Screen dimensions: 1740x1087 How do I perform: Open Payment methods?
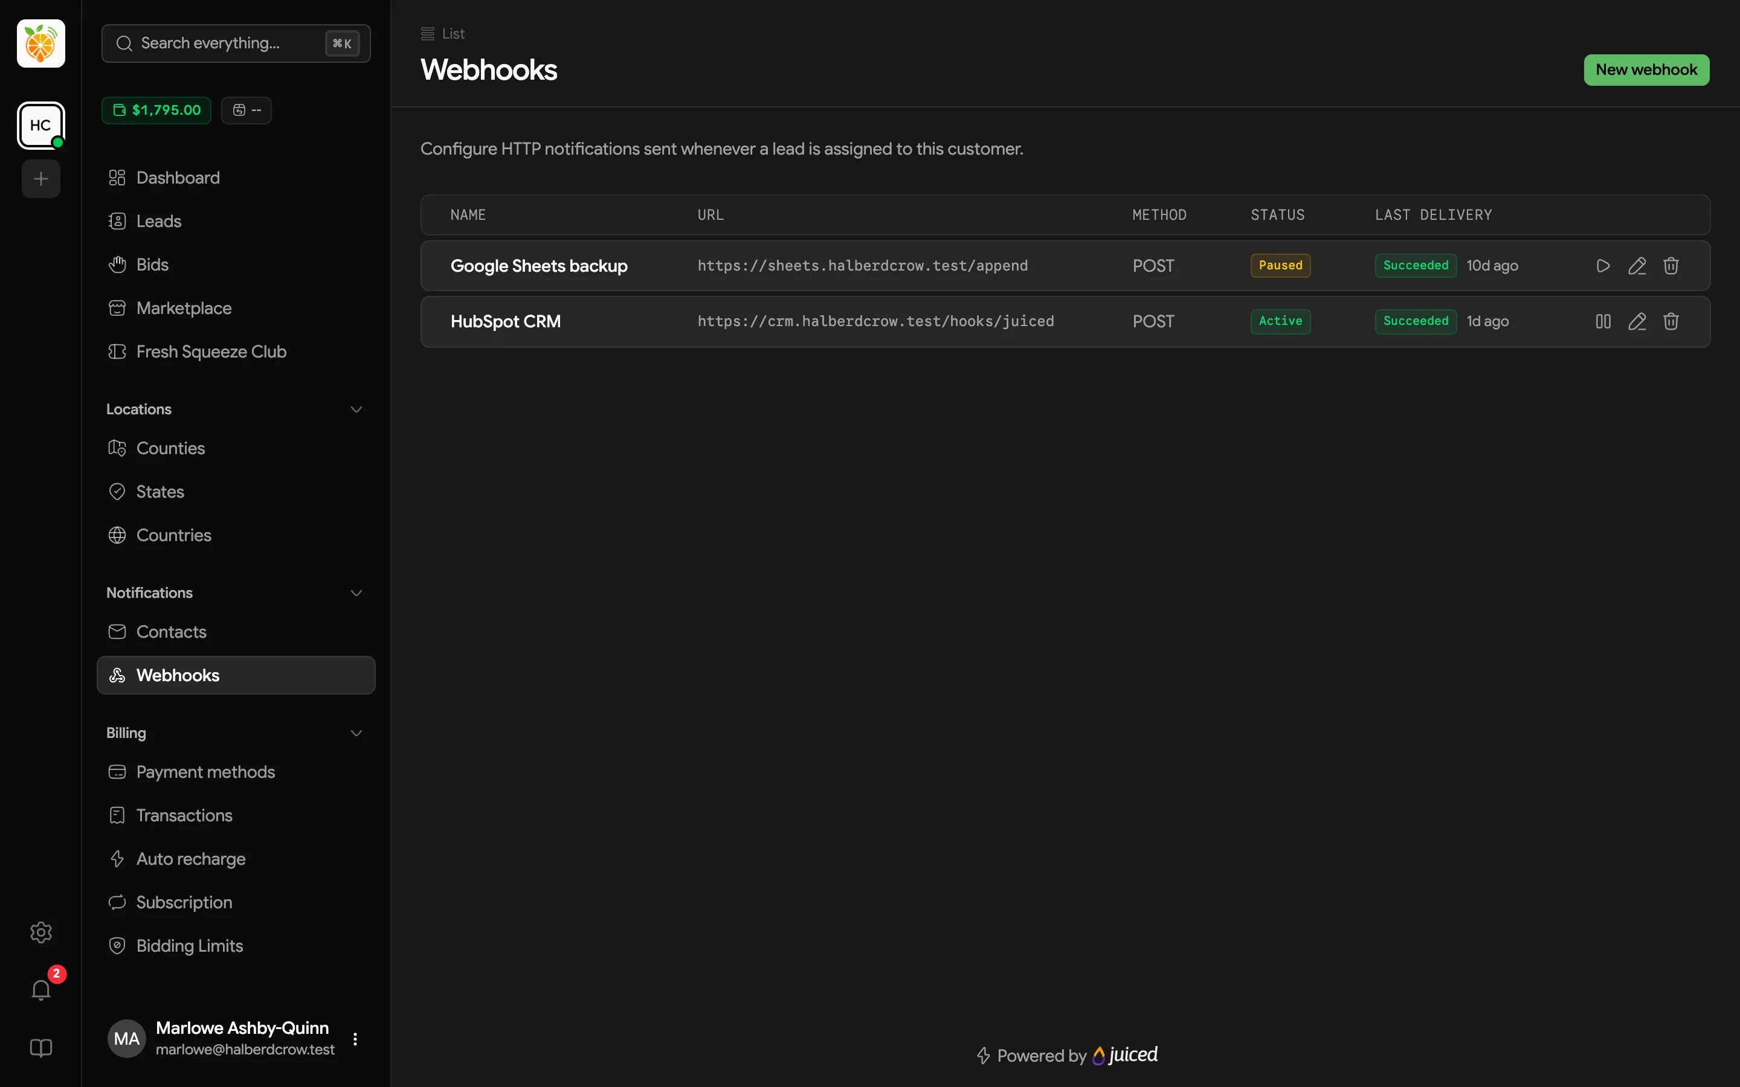tap(236, 772)
